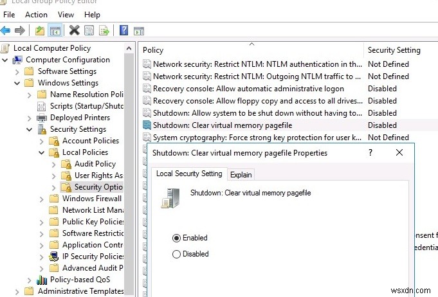Screen dimensions: 438x297
Task: Click the Computer Configuration computer icon
Action: point(17,60)
